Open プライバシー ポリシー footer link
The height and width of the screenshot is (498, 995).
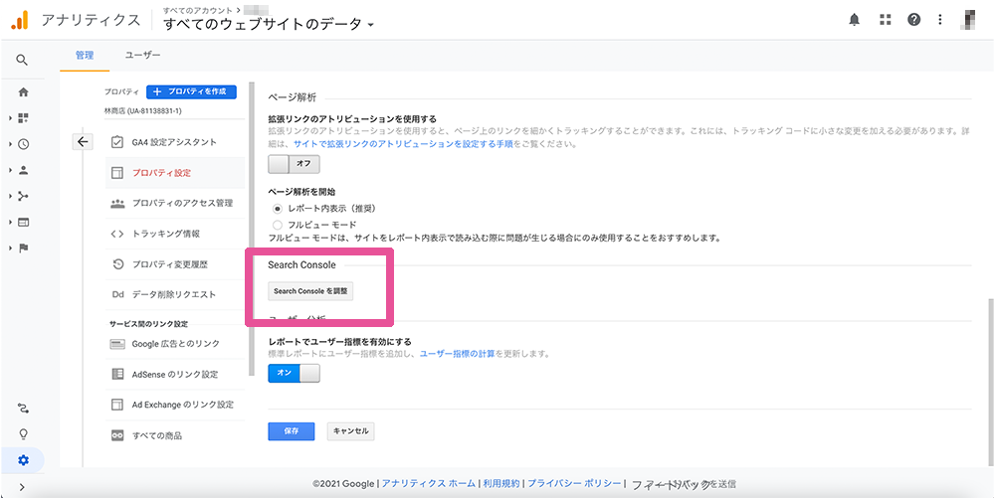574,483
